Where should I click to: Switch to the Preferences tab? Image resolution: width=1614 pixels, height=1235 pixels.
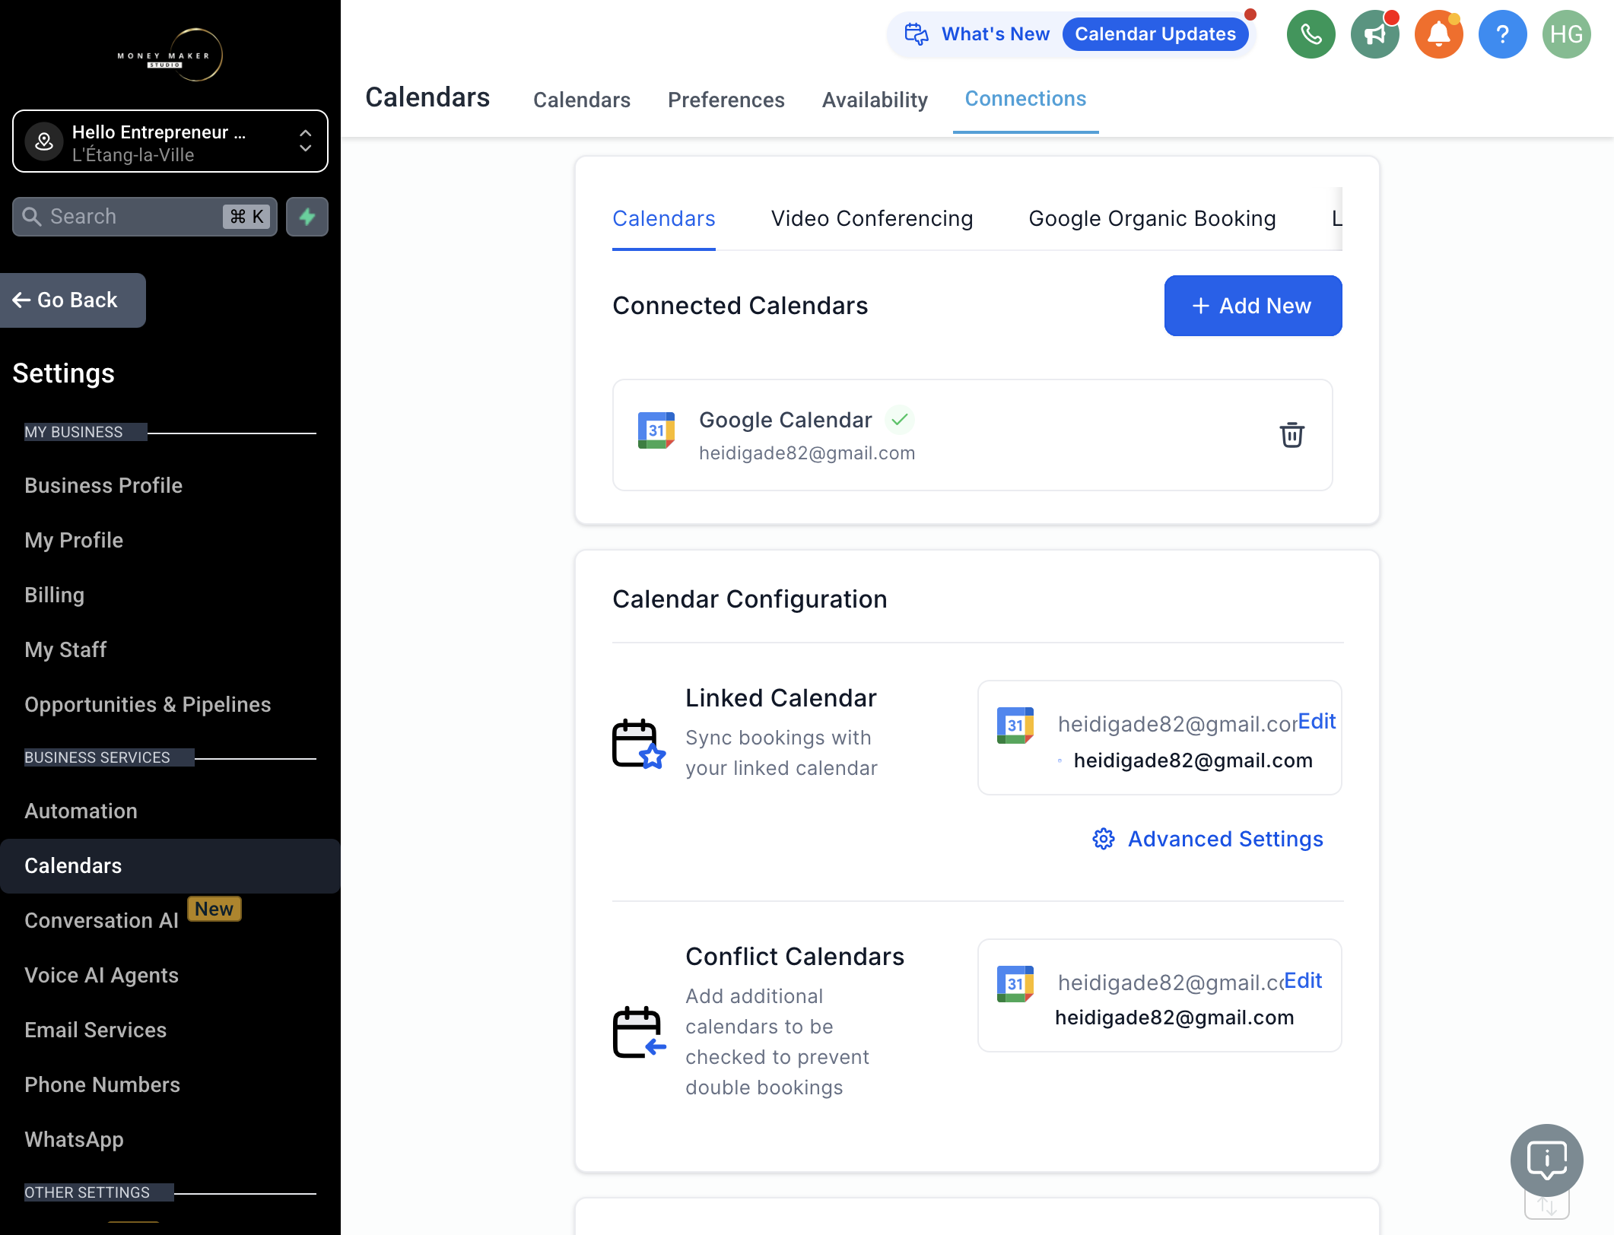(x=726, y=100)
